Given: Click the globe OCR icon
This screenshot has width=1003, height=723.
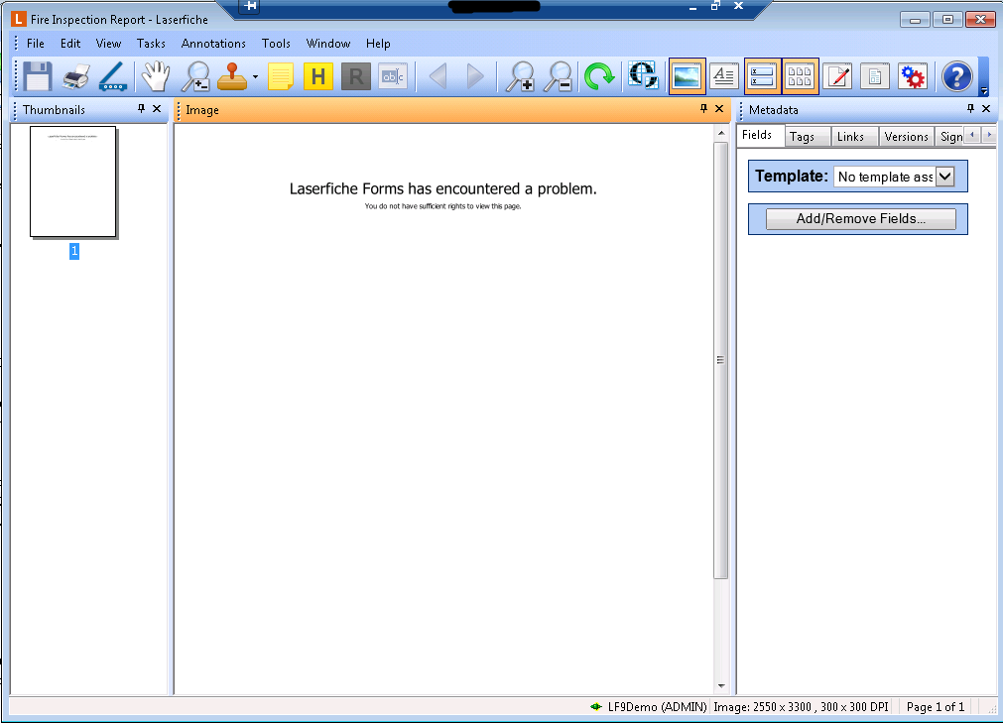Looking at the screenshot, I should pos(643,76).
